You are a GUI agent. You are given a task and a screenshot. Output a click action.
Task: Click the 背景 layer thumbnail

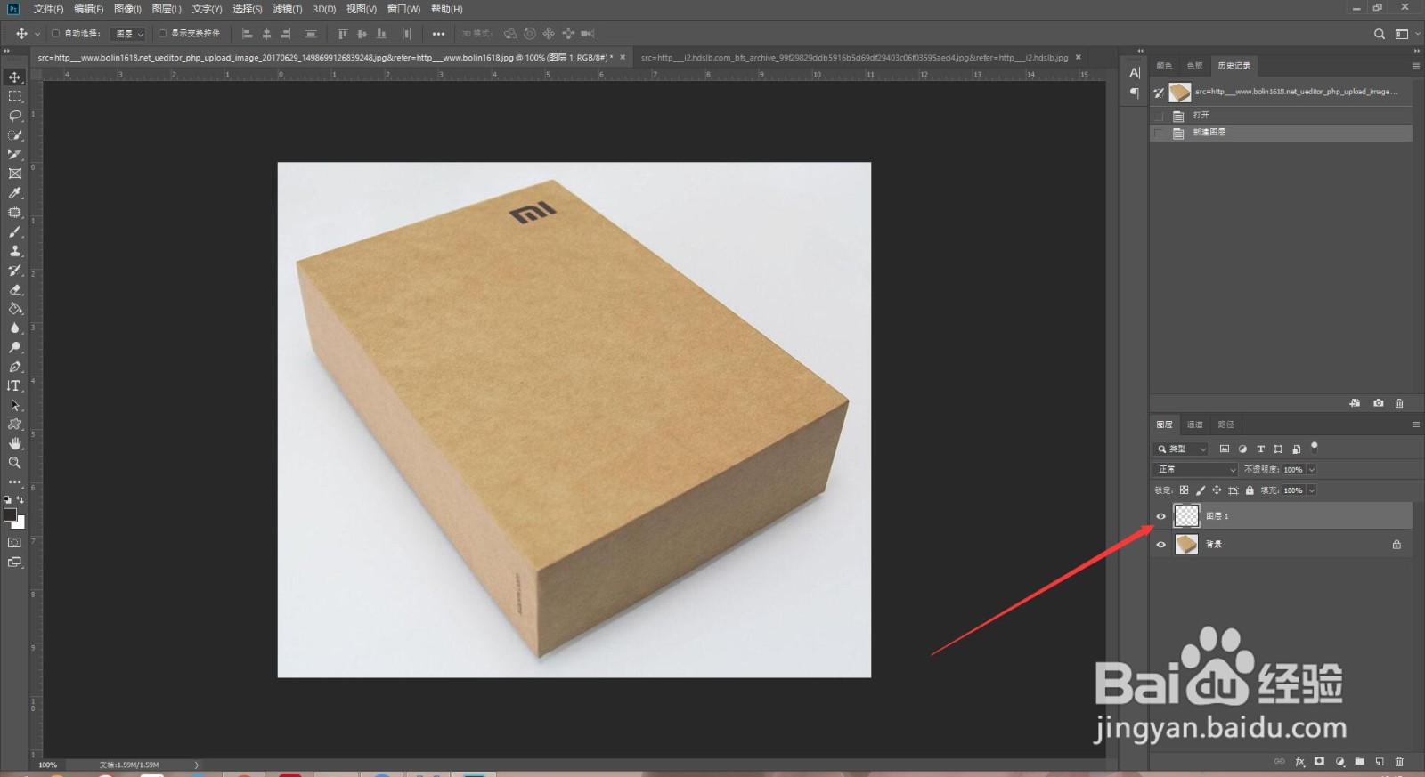(1186, 544)
